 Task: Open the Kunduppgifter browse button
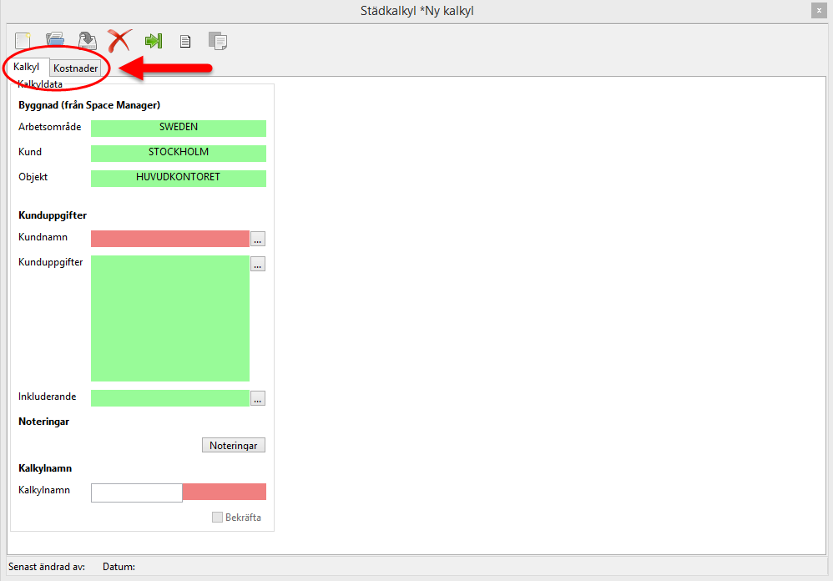[x=258, y=264]
